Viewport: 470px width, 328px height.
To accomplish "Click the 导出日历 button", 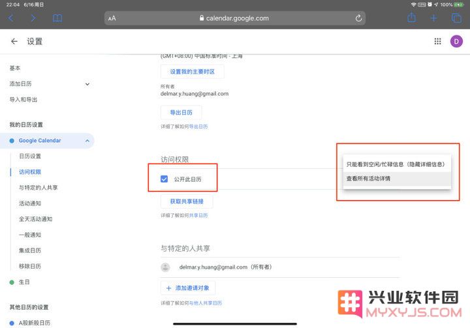I will click(x=181, y=113).
